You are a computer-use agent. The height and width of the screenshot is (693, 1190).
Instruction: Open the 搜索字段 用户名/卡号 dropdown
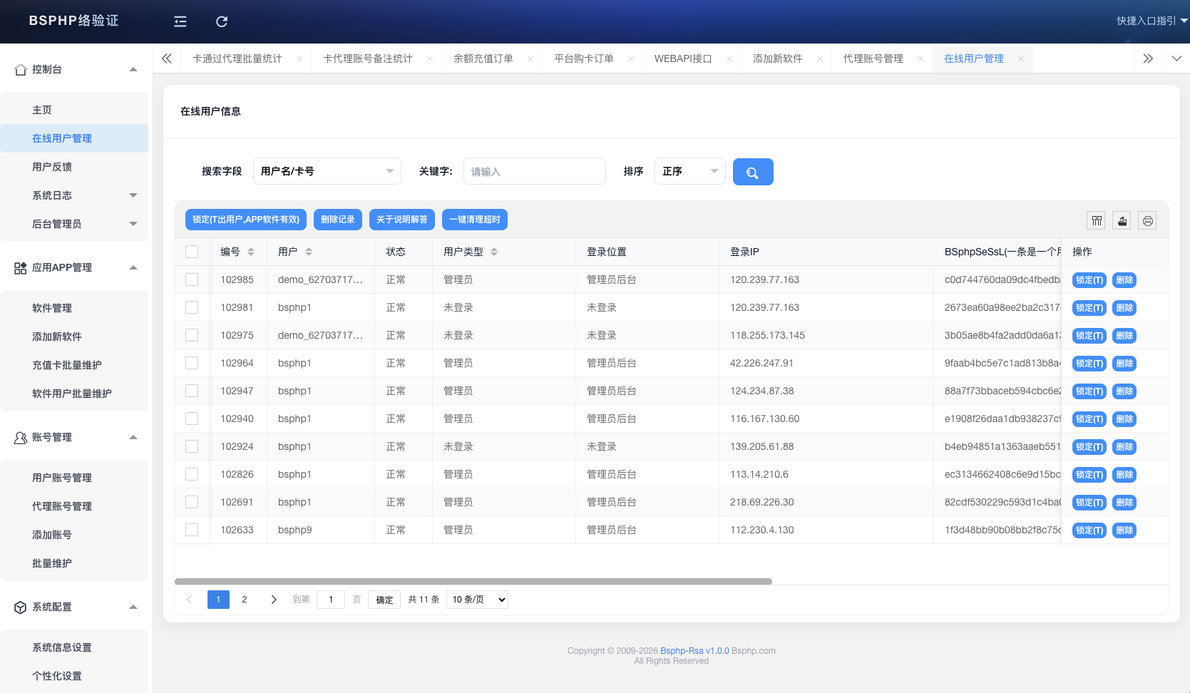click(x=327, y=171)
